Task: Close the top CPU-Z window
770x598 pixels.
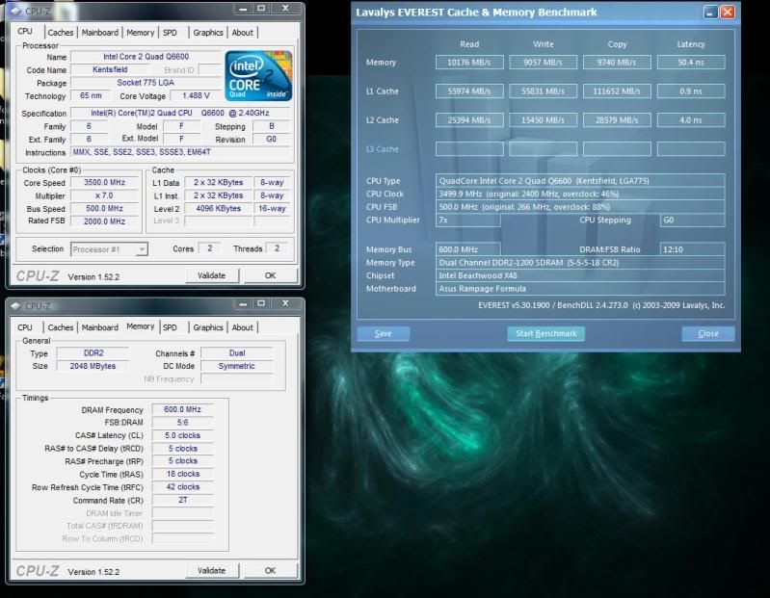Action: (285, 9)
